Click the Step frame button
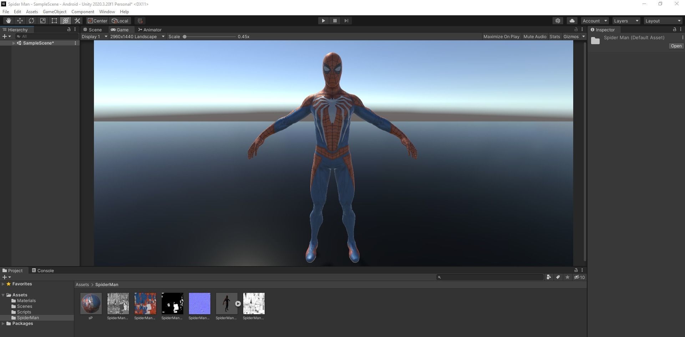Image resolution: width=685 pixels, height=337 pixels. [346, 21]
